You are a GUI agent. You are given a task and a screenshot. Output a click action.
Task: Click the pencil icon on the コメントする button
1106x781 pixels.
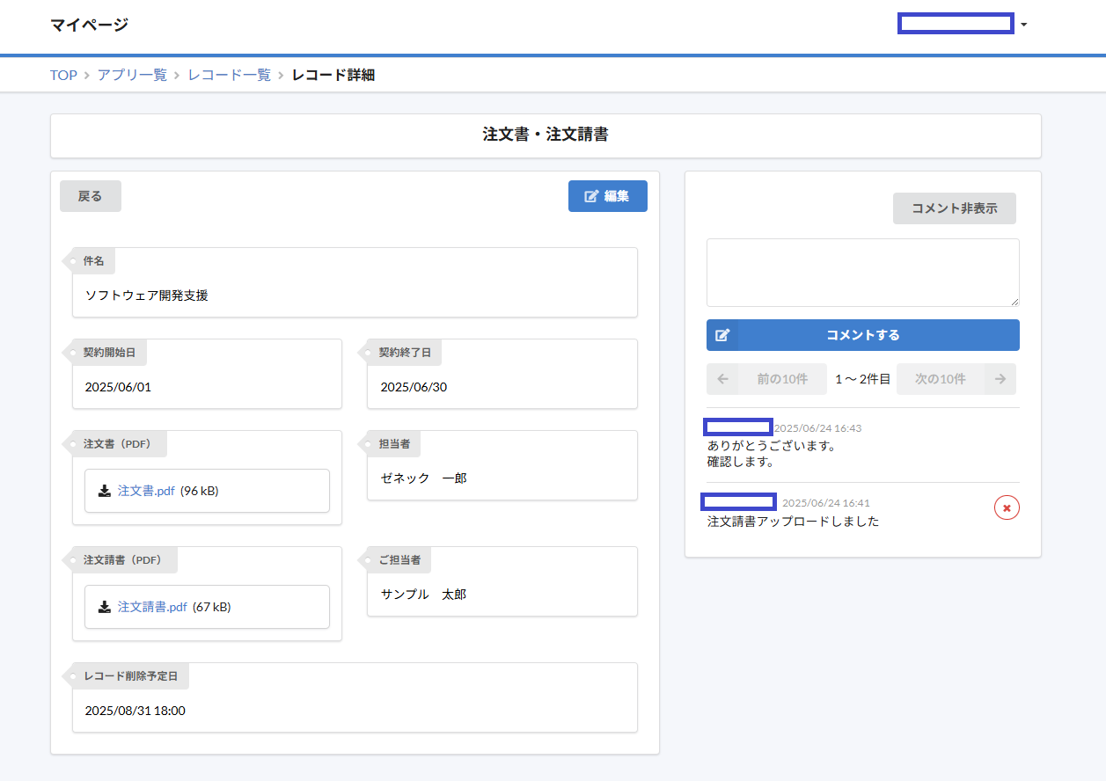click(723, 335)
